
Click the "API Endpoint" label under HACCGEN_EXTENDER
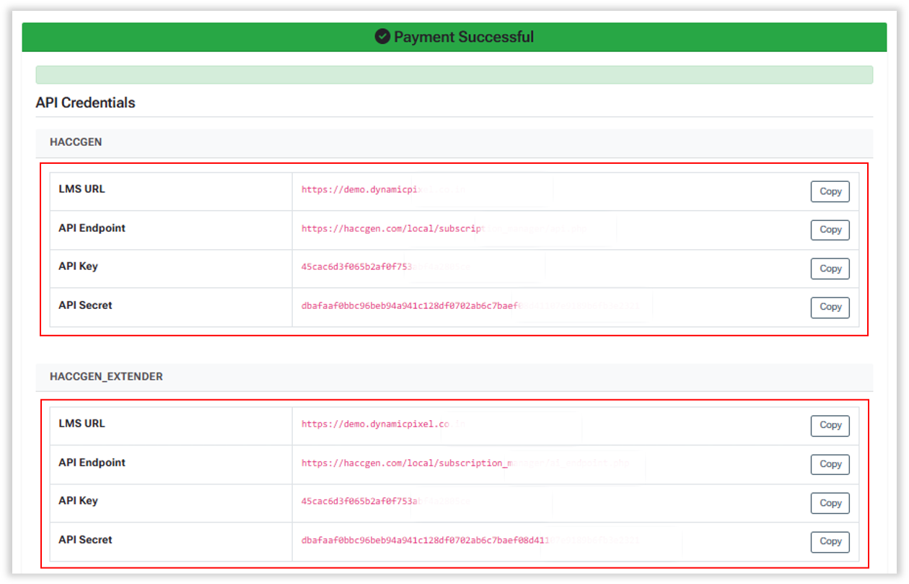coord(92,463)
